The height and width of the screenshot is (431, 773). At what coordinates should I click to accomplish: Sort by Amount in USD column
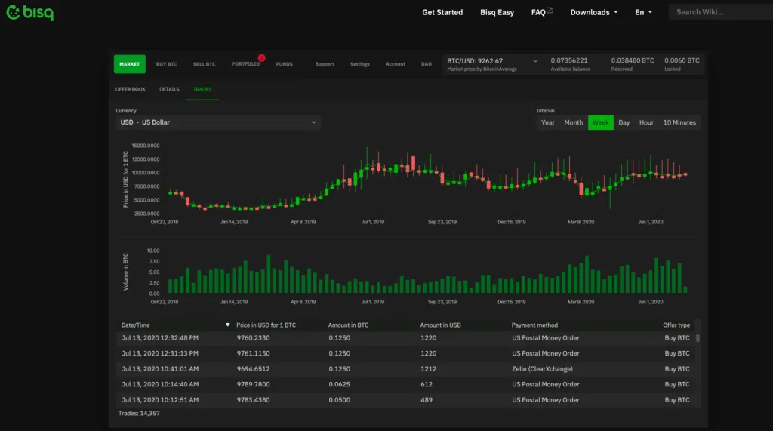coord(440,325)
